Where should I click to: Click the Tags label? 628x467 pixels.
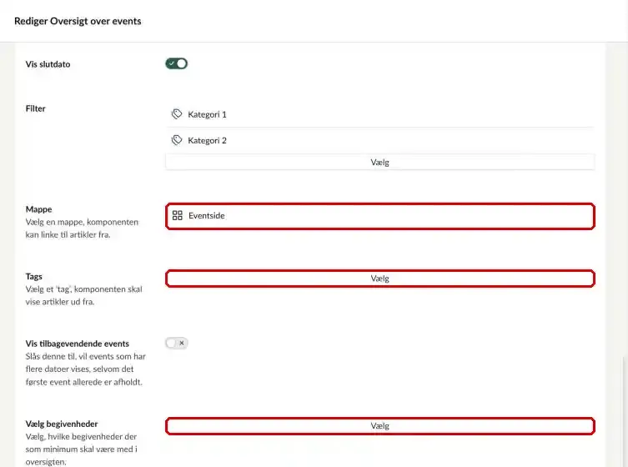pyautogui.click(x=33, y=276)
